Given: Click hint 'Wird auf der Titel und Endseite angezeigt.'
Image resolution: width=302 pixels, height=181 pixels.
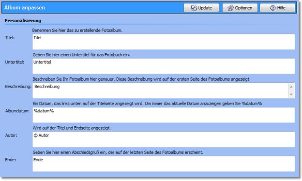Looking at the screenshot, I should click(x=72, y=128).
